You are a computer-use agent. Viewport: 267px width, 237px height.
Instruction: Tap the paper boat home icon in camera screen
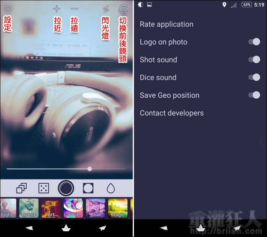[66, 228]
